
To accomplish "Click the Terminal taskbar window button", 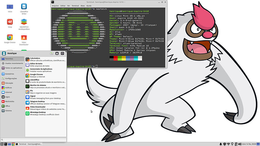I will coord(29,144).
